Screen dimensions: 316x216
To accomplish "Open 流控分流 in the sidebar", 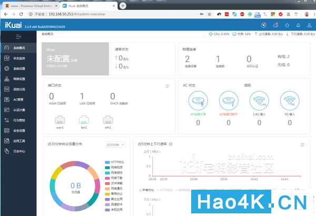I will pyautogui.click(x=18, y=89).
